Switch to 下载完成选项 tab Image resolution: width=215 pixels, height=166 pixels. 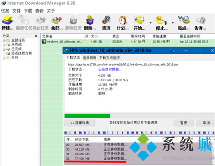click(109, 58)
